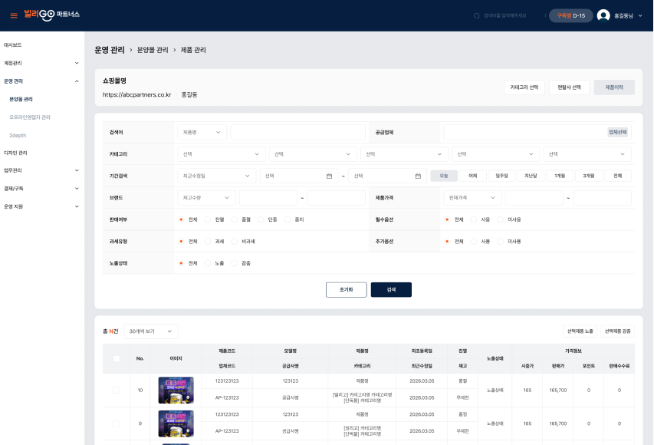Expand the 계정관리 sidebar section
Viewport: 654px width, 445px height.
77,63
